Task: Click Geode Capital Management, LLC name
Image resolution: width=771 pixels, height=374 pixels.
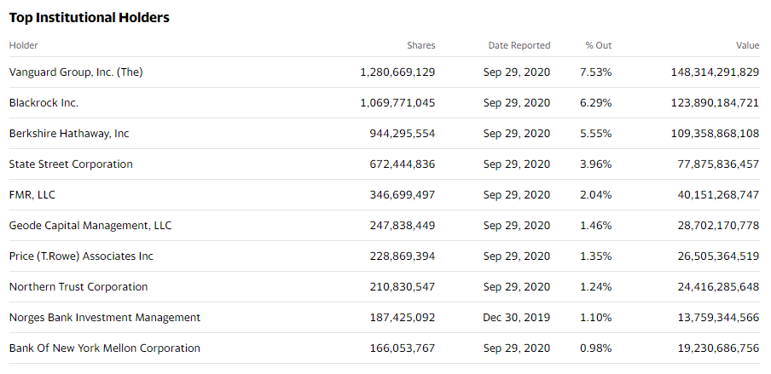Action: coord(90,226)
